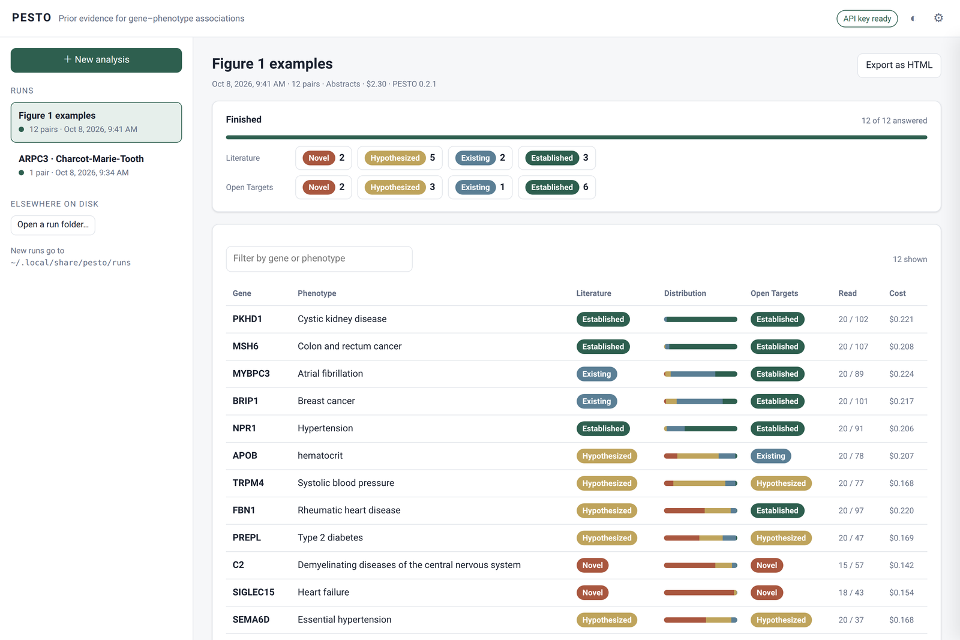Viewport: 960px width, 640px height.
Task: Export the run as HTML
Action: 899,65
